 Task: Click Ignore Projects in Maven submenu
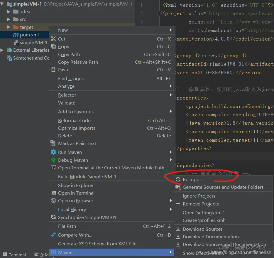tap(223, 196)
